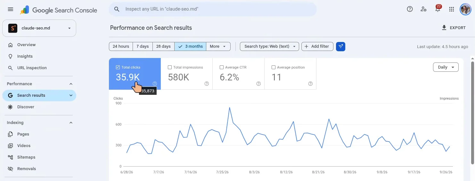Image resolution: width=475 pixels, height=181 pixels.
Task: Click the Discover asterisk icon
Action: 11,107
